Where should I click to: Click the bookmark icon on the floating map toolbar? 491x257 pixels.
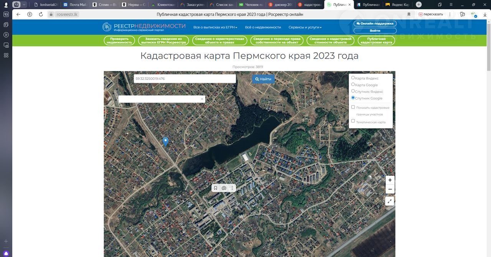click(x=216, y=188)
